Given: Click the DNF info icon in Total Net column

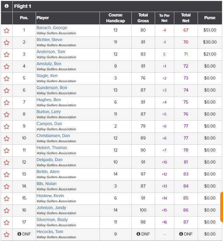Looking at the screenshot, I should pos(181,234).
